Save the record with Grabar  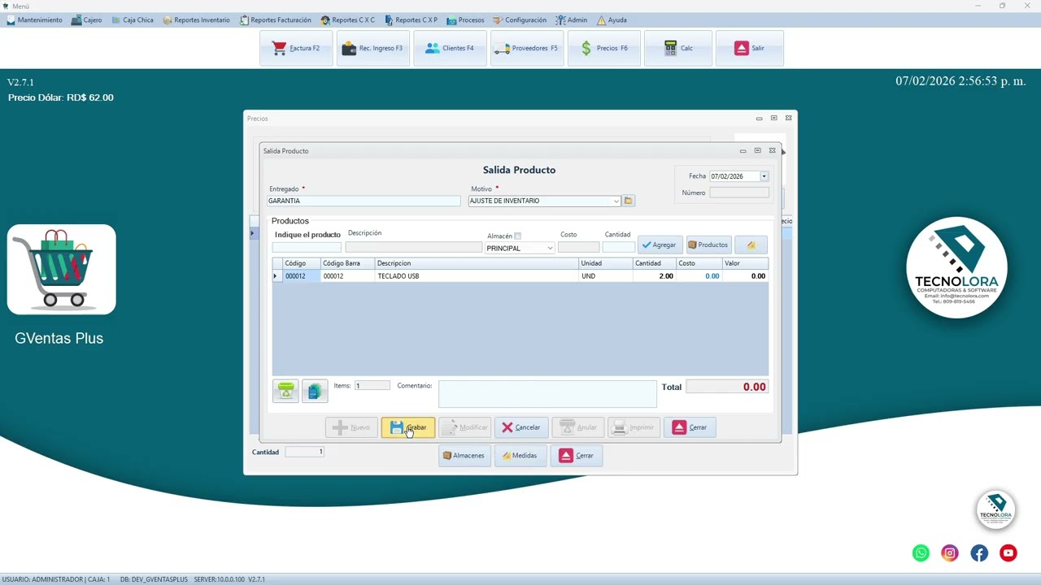pos(408,427)
